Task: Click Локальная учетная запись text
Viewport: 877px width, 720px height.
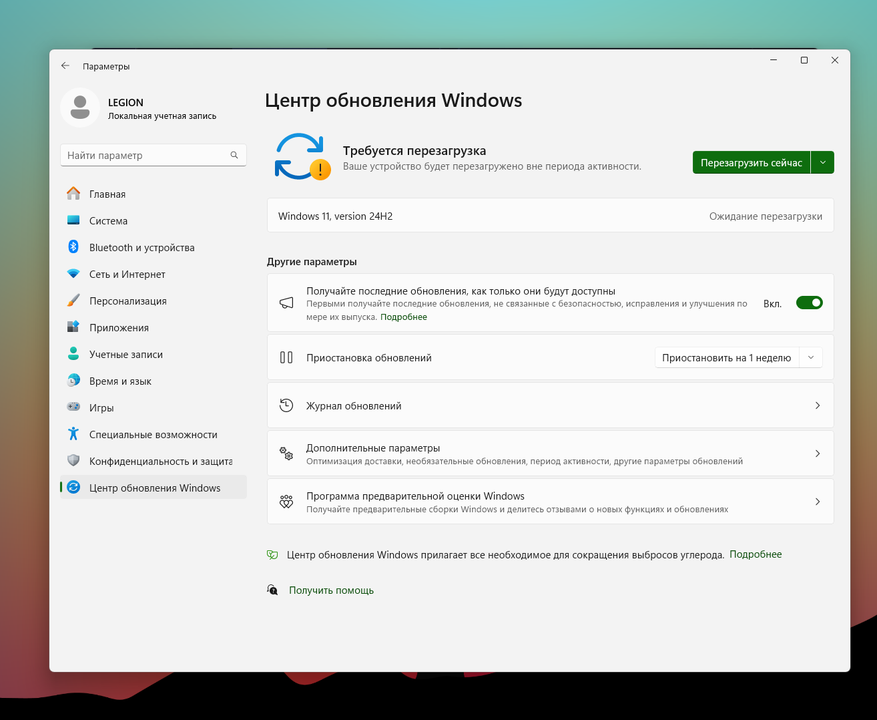Action: pos(162,116)
